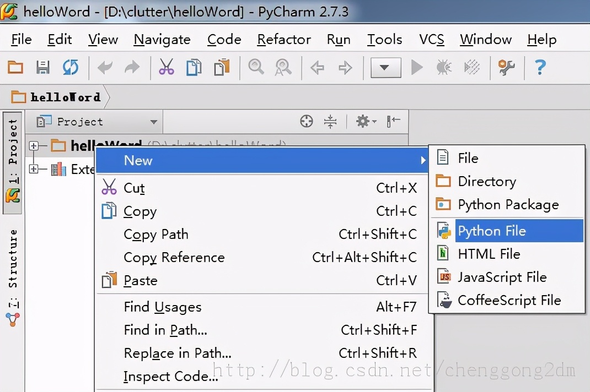Image resolution: width=590 pixels, height=392 pixels.
Task: Open Help with the question mark icon
Action: pyautogui.click(x=540, y=67)
